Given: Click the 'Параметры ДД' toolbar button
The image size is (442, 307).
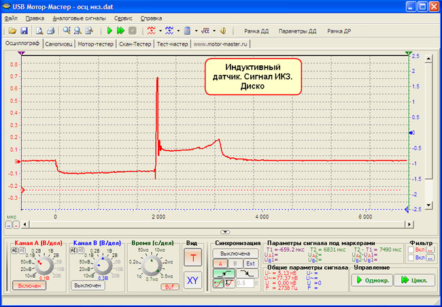Looking at the screenshot, I should (298, 31).
